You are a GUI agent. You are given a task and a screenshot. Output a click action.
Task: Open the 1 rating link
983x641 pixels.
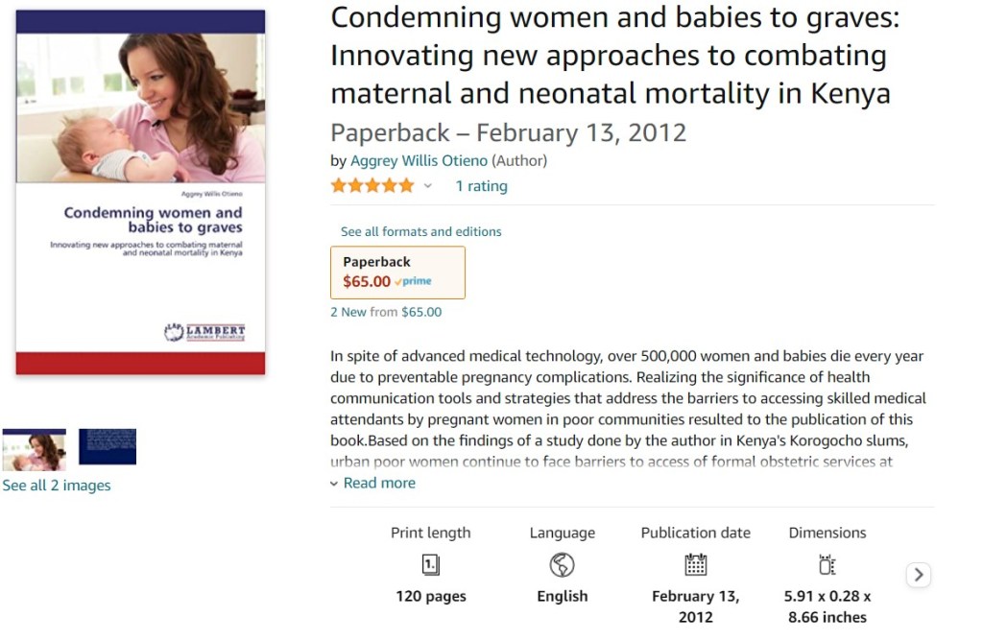481,186
